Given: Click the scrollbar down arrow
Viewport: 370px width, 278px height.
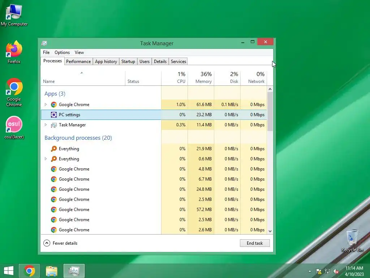Looking at the screenshot, I should [270, 231].
